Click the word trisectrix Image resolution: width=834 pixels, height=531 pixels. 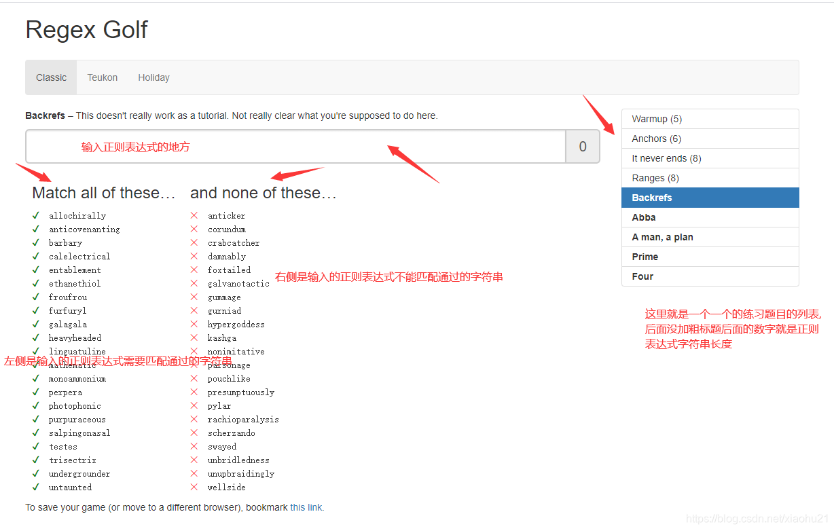pyautogui.click(x=73, y=460)
